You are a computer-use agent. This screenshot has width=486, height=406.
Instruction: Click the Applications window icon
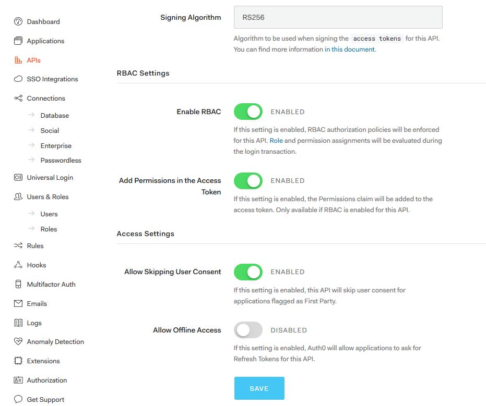18,41
